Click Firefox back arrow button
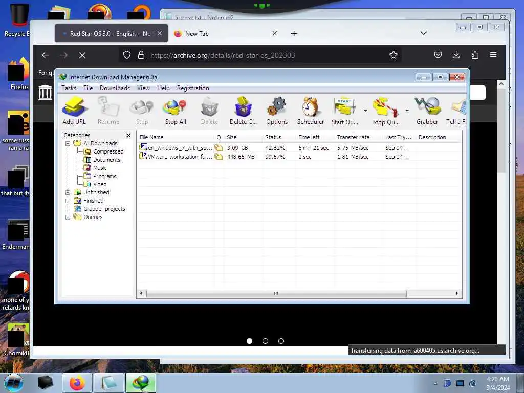This screenshot has height=393, width=524. tap(46, 55)
